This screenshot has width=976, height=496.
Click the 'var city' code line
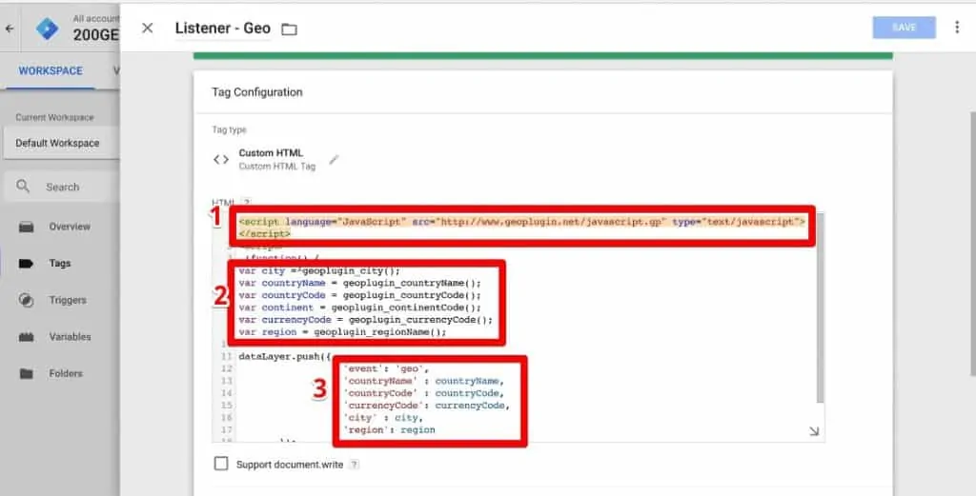coord(319,271)
